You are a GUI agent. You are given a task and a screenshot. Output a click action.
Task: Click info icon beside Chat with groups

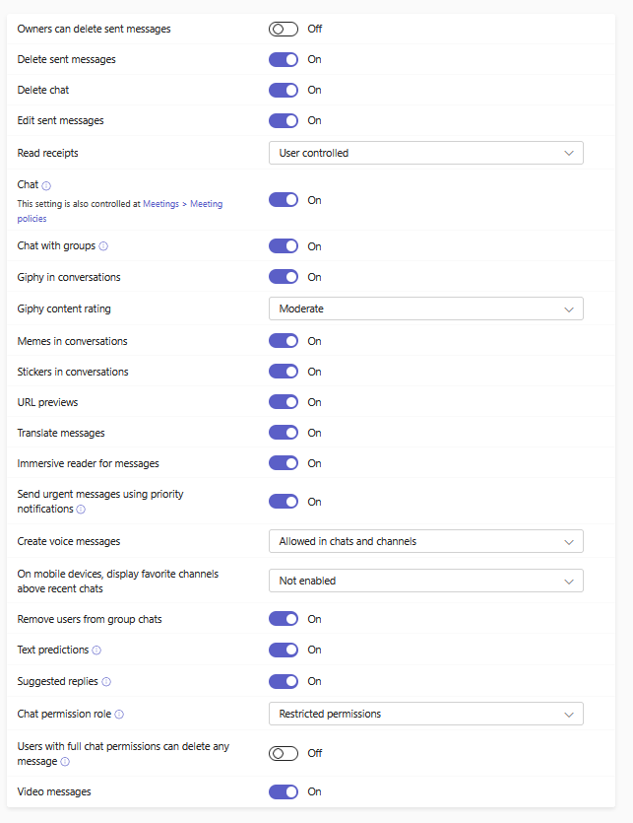tap(103, 246)
